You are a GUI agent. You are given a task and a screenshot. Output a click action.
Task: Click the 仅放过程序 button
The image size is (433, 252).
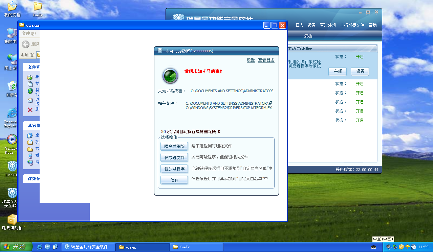point(174,169)
